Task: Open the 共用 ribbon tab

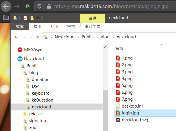Action: [x=54, y=27]
